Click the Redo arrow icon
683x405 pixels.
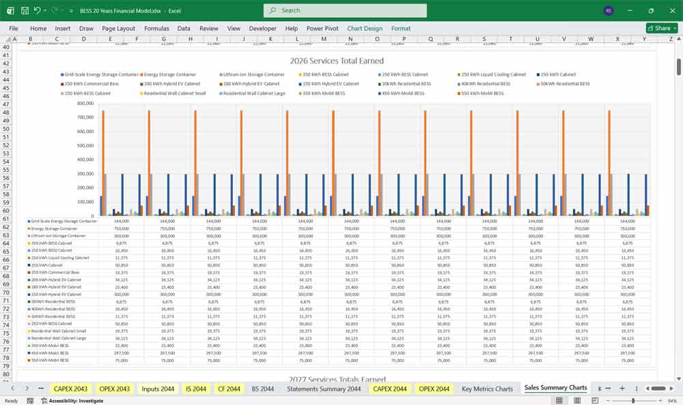55,11
